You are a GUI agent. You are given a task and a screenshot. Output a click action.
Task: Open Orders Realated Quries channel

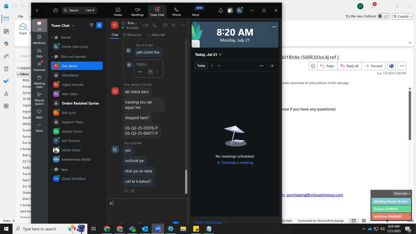[77, 103]
